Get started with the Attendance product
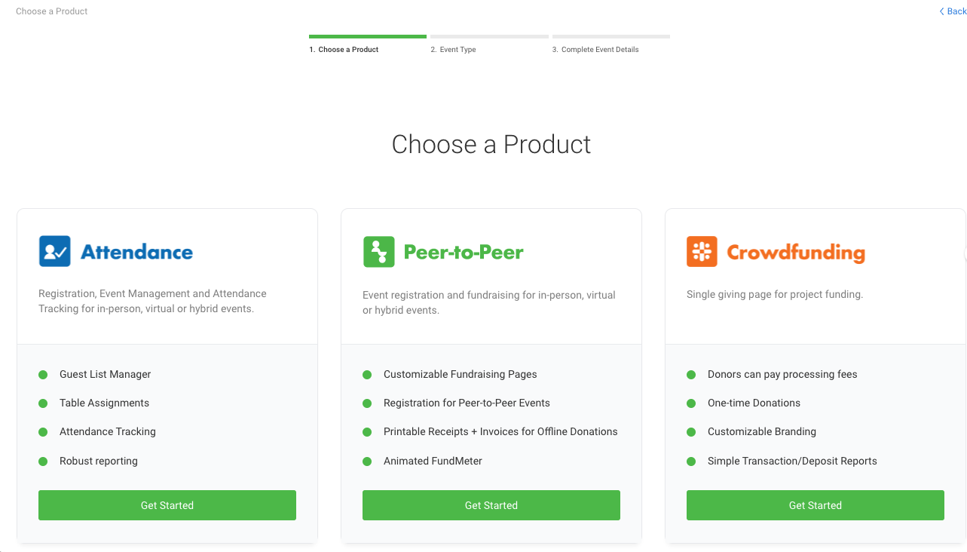 [x=167, y=505]
